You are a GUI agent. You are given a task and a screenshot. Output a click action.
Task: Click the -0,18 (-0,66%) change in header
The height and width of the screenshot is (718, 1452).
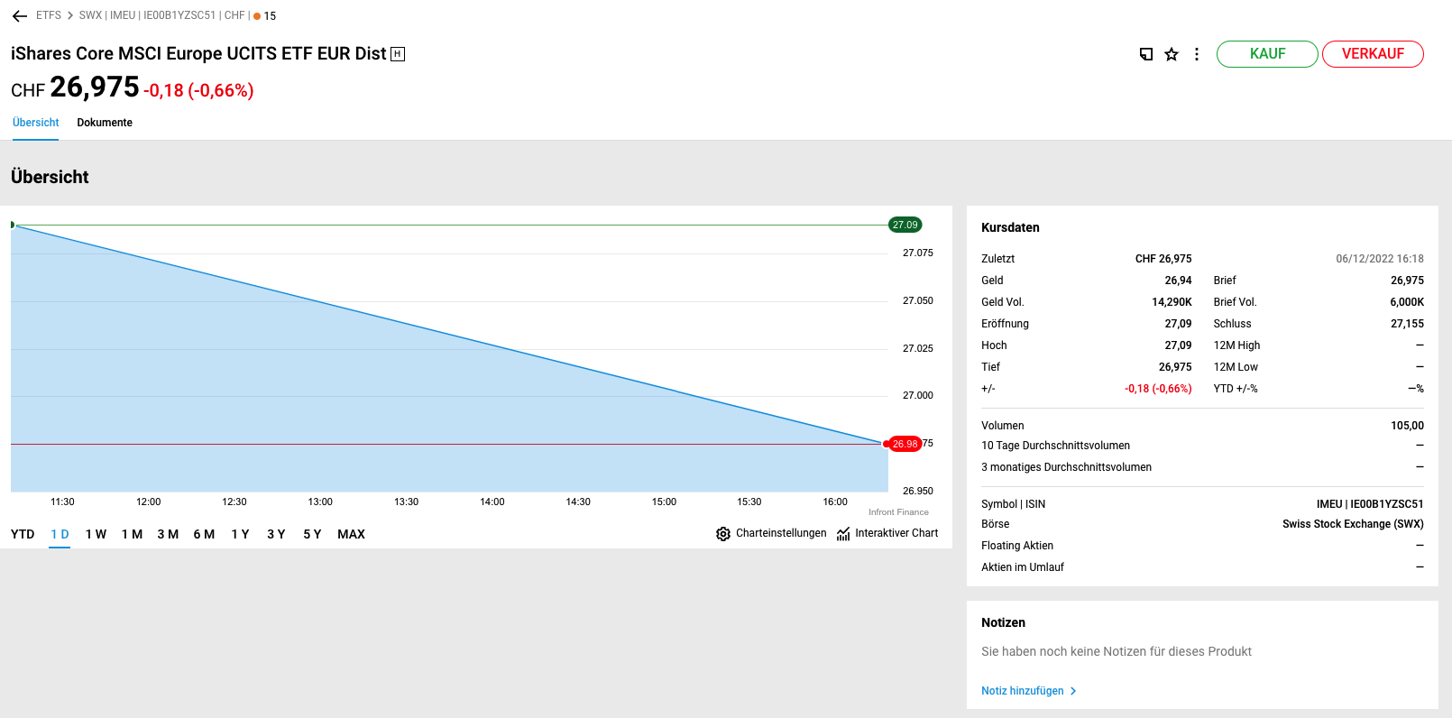(198, 91)
